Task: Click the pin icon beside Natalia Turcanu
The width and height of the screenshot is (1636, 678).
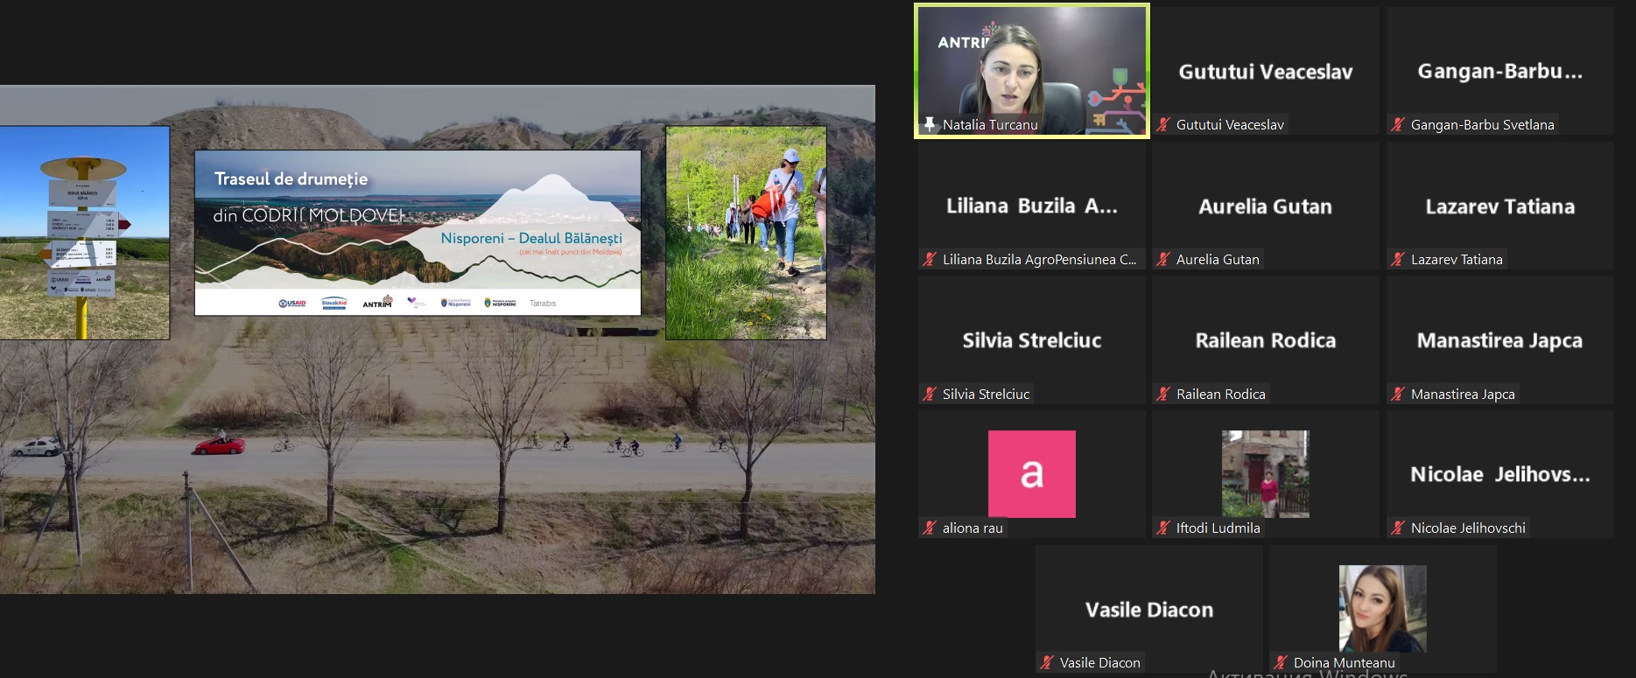Action: click(x=930, y=124)
